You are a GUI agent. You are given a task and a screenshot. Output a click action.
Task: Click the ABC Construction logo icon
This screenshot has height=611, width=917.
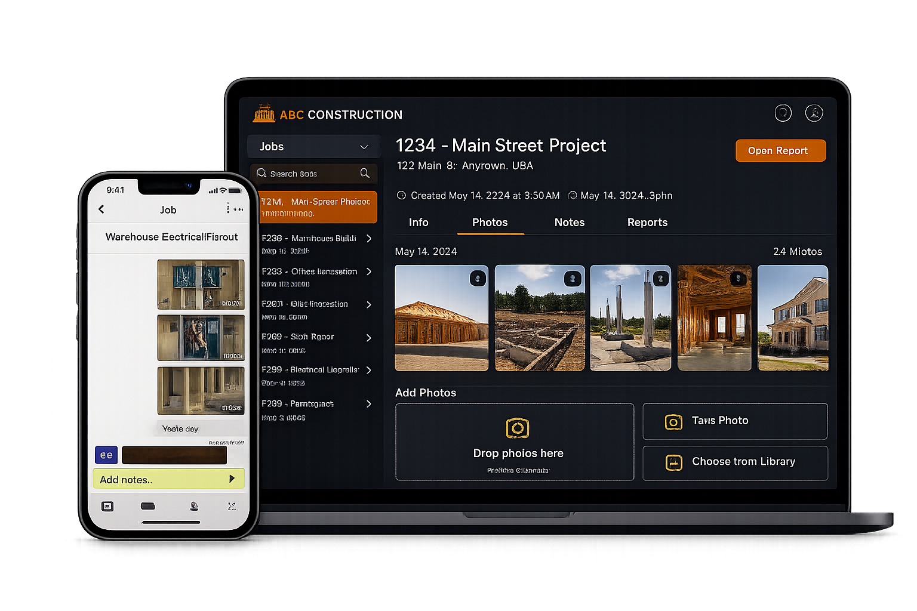[264, 113]
